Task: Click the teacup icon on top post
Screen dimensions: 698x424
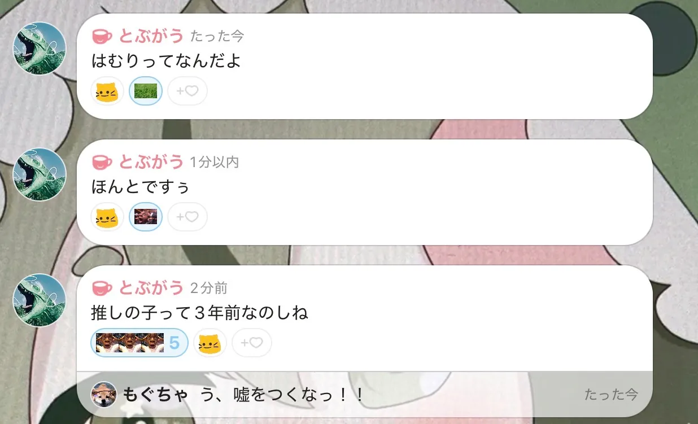Action: coord(102,37)
